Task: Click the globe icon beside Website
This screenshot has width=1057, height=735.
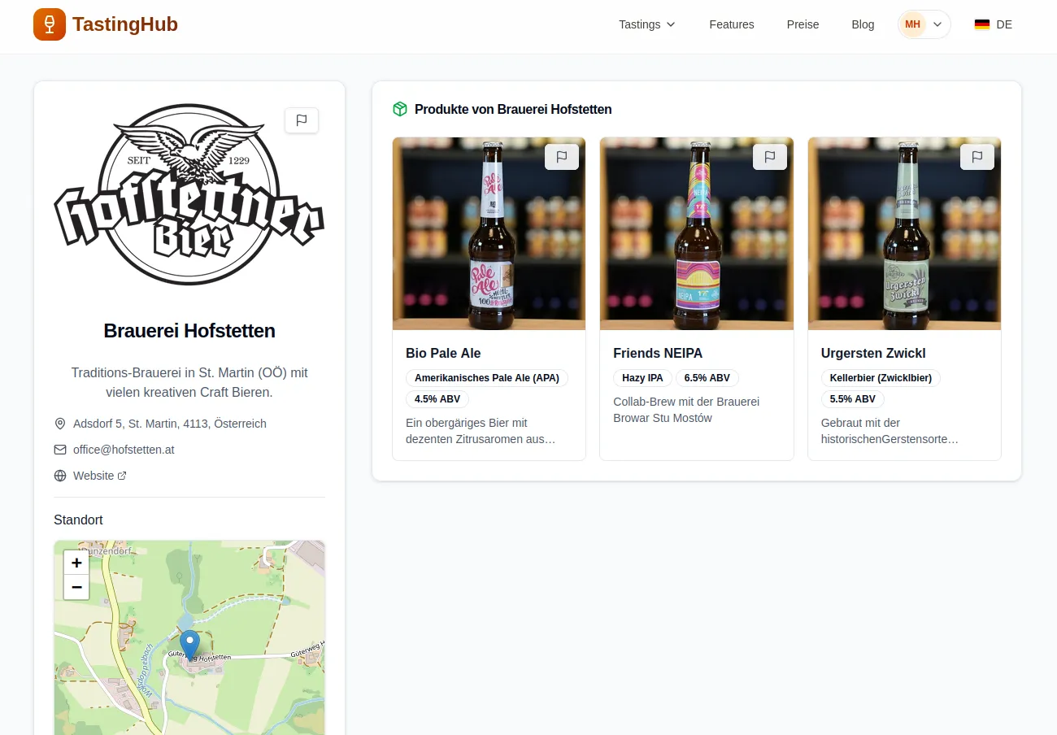Action: click(60, 475)
